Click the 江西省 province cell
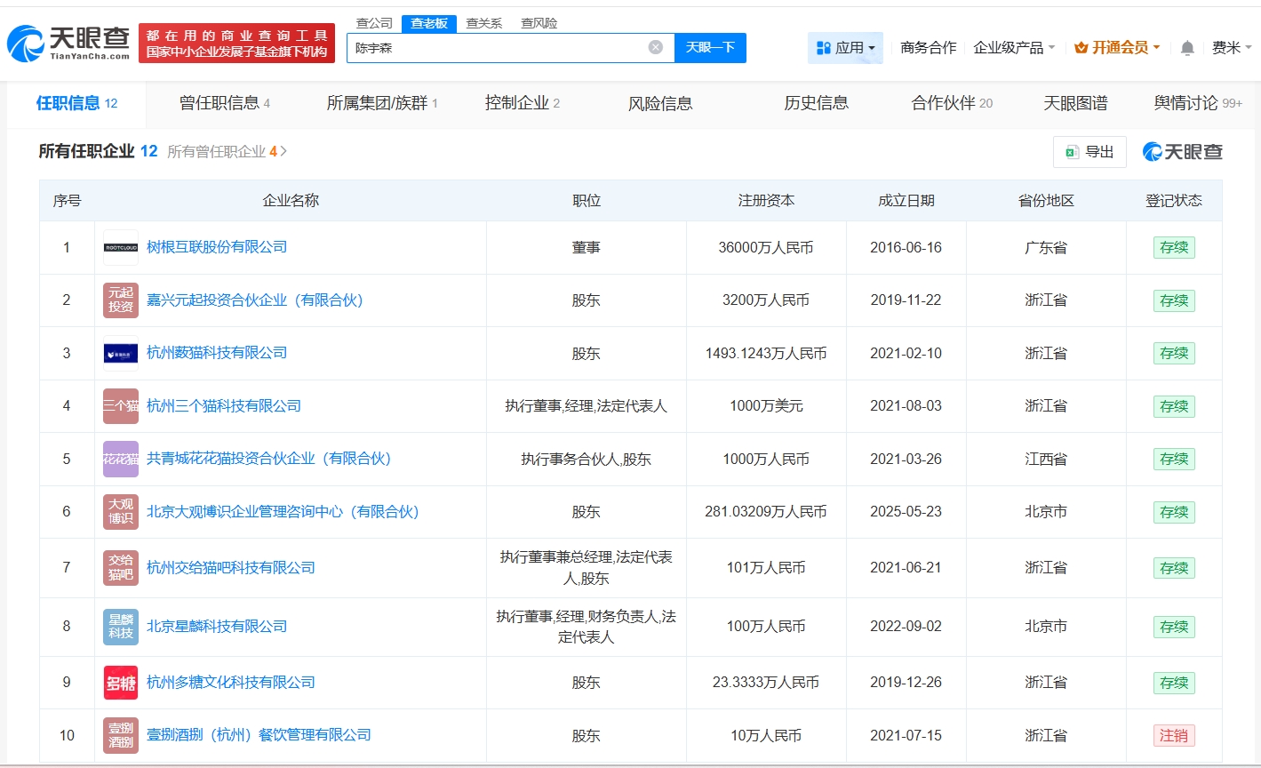Image resolution: width=1261 pixels, height=768 pixels. point(1046,460)
